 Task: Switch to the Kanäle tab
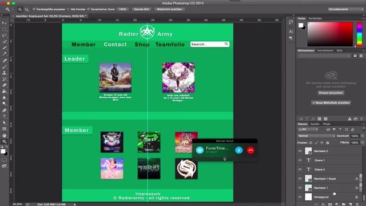pyautogui.click(x=315, y=124)
